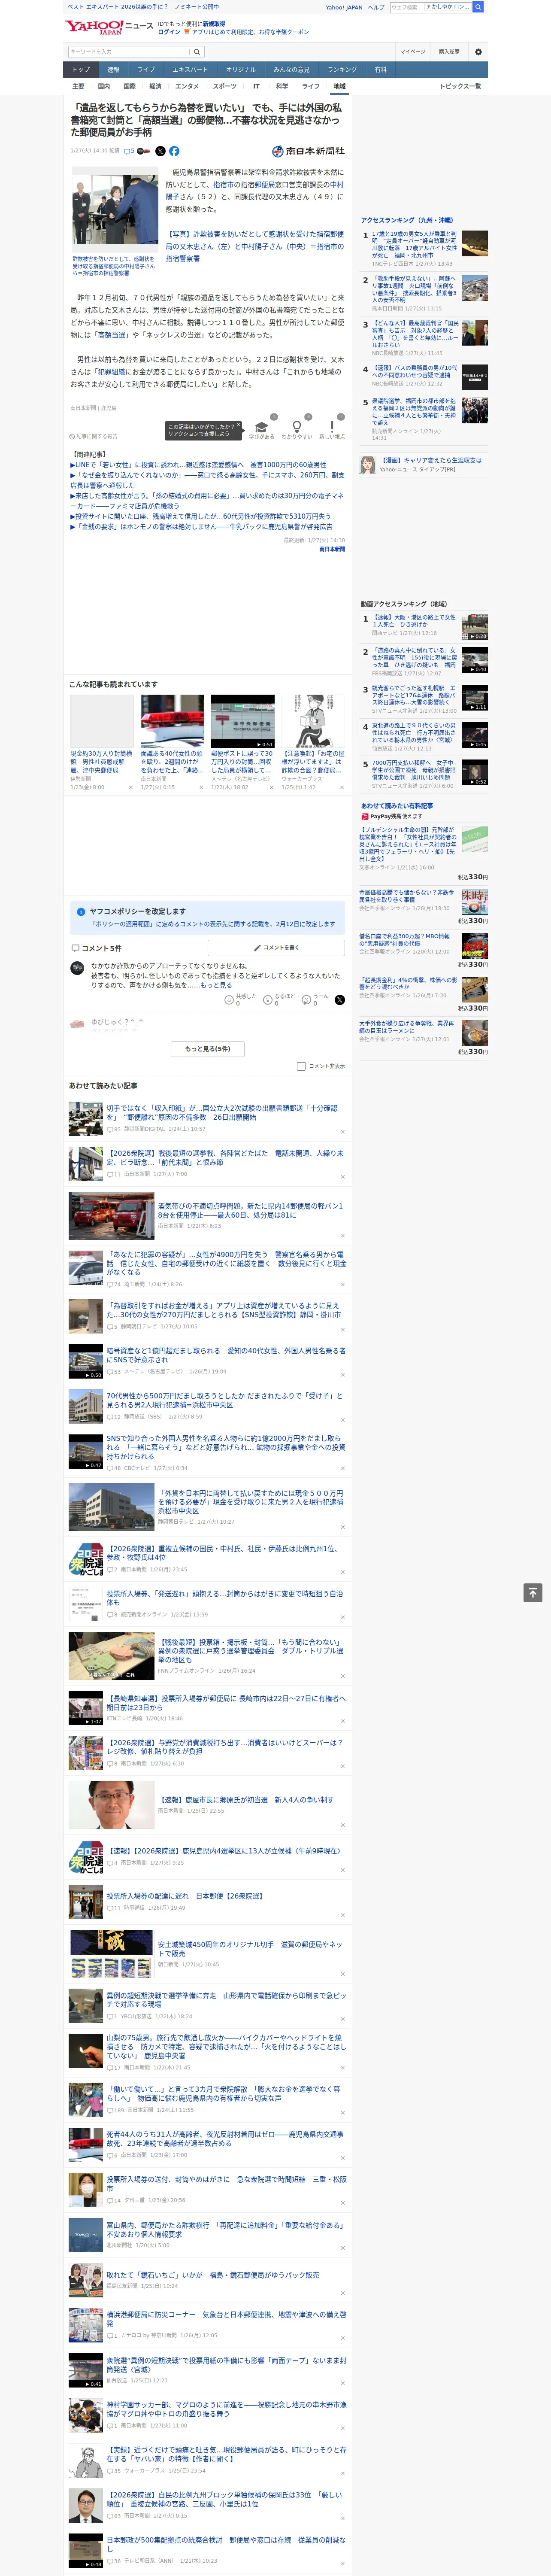Open video thumbnail 郵便ポストに誤って30万円

tap(242, 721)
